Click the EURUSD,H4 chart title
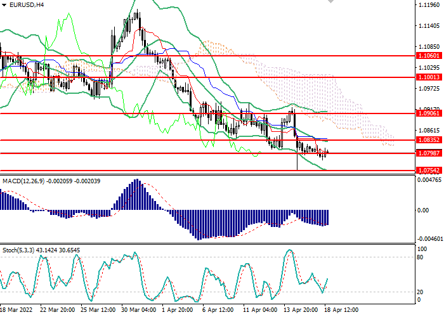 tap(27, 5)
